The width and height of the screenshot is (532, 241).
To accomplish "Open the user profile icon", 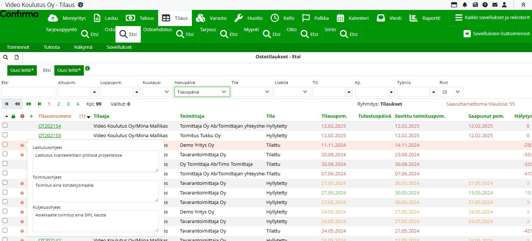I will tap(504, 5).
